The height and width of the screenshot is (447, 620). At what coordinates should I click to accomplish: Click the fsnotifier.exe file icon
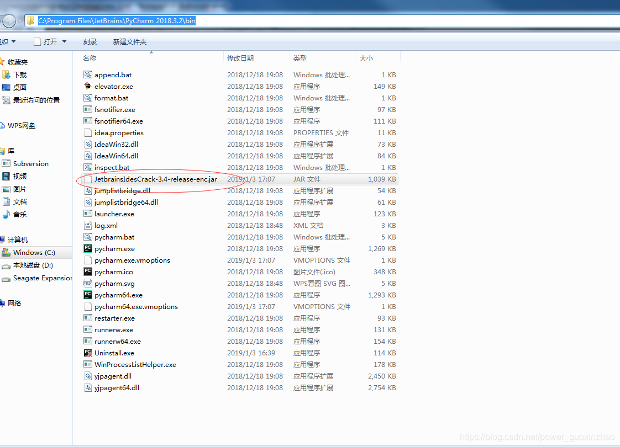88,109
